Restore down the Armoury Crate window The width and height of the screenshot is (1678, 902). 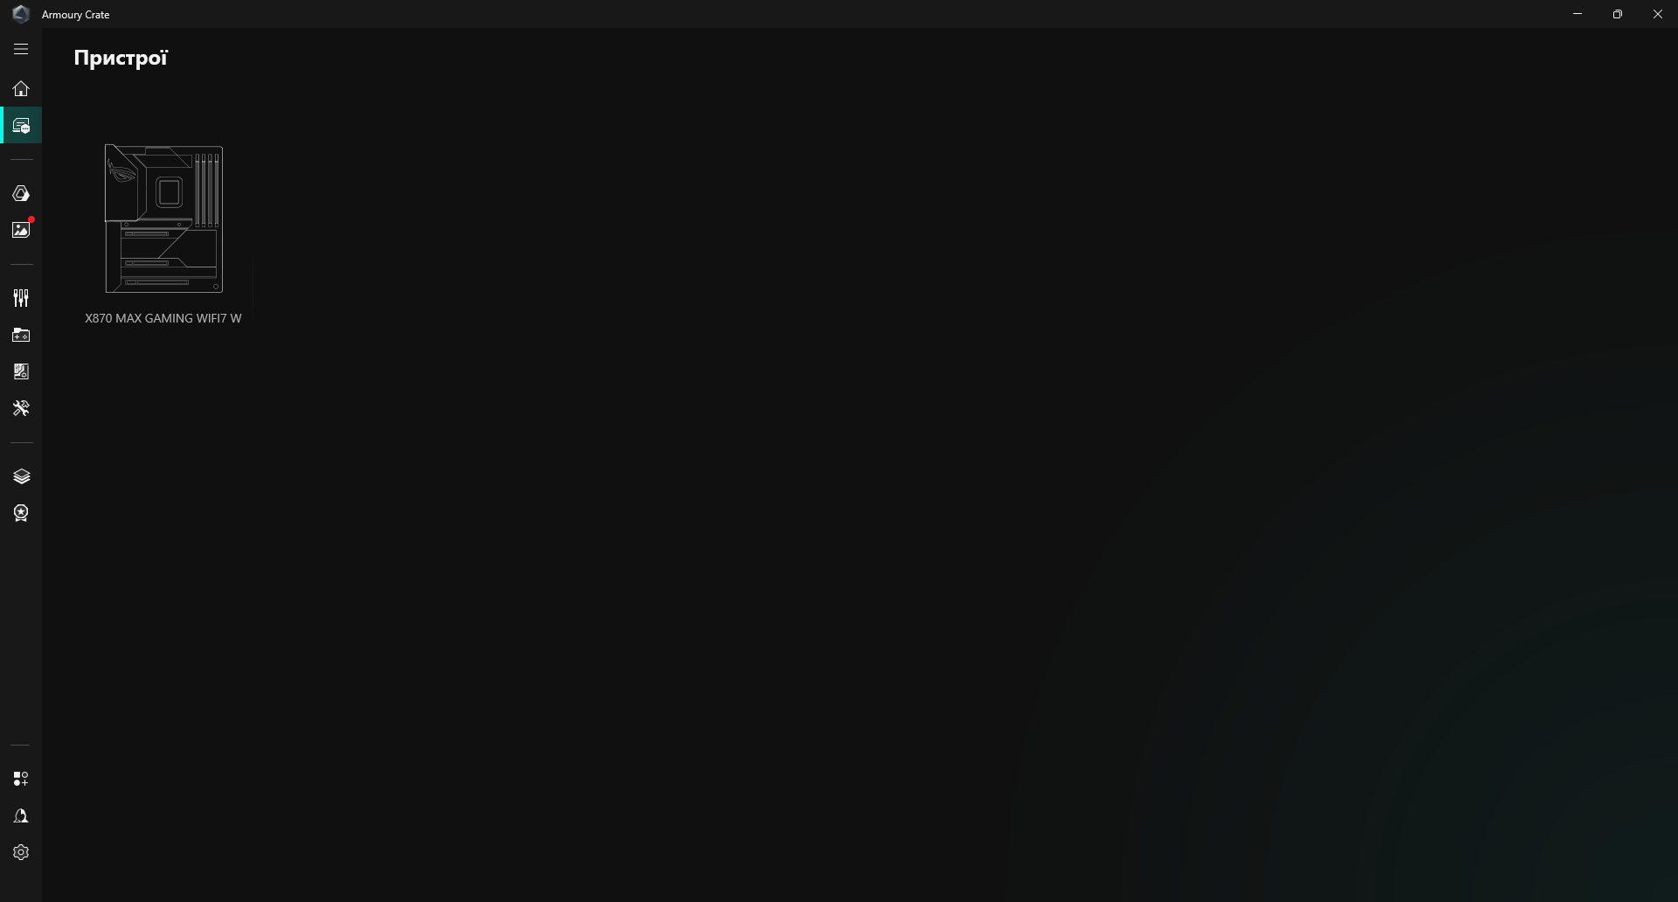click(x=1618, y=14)
